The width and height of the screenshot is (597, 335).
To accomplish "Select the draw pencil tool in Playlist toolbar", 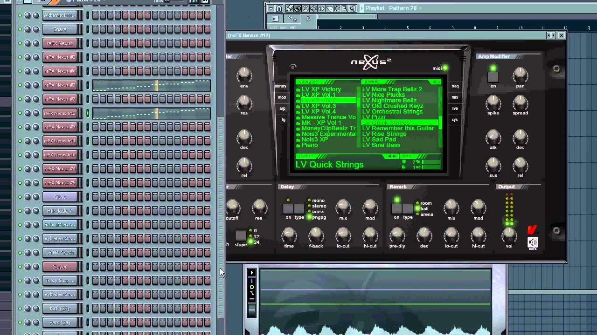I will pyautogui.click(x=290, y=8).
